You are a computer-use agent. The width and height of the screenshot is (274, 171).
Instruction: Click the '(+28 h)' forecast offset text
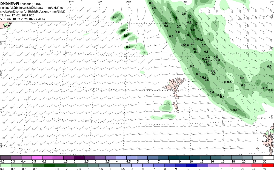pos(39,19)
